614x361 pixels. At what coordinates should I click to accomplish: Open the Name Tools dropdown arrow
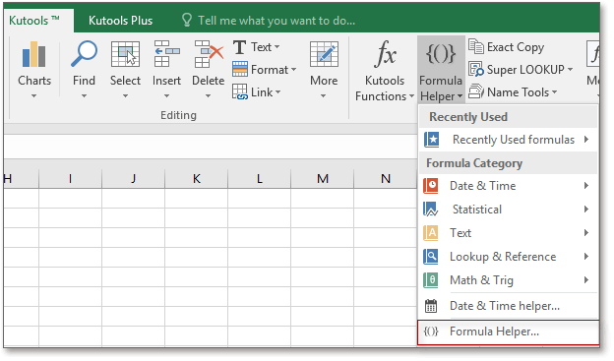click(x=555, y=92)
